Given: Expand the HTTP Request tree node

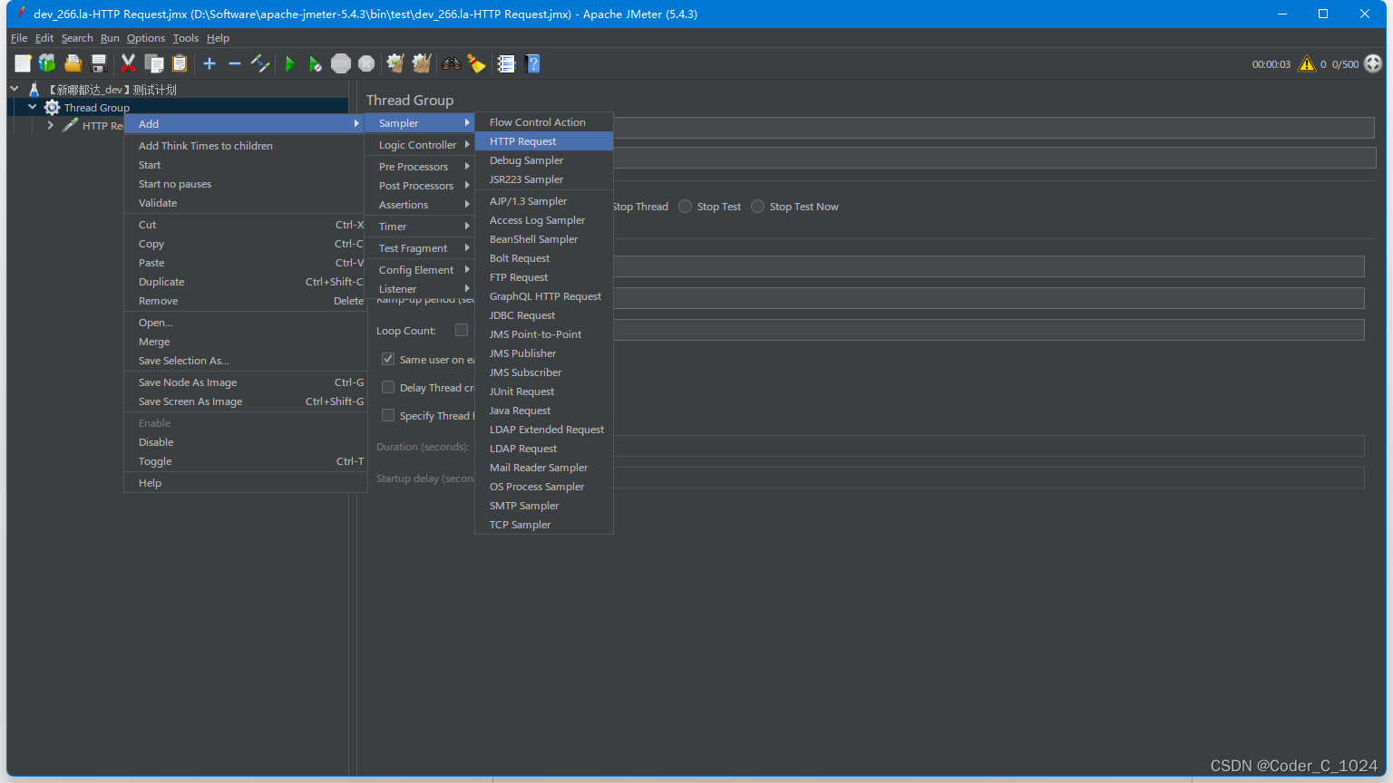Looking at the screenshot, I should tap(51, 125).
